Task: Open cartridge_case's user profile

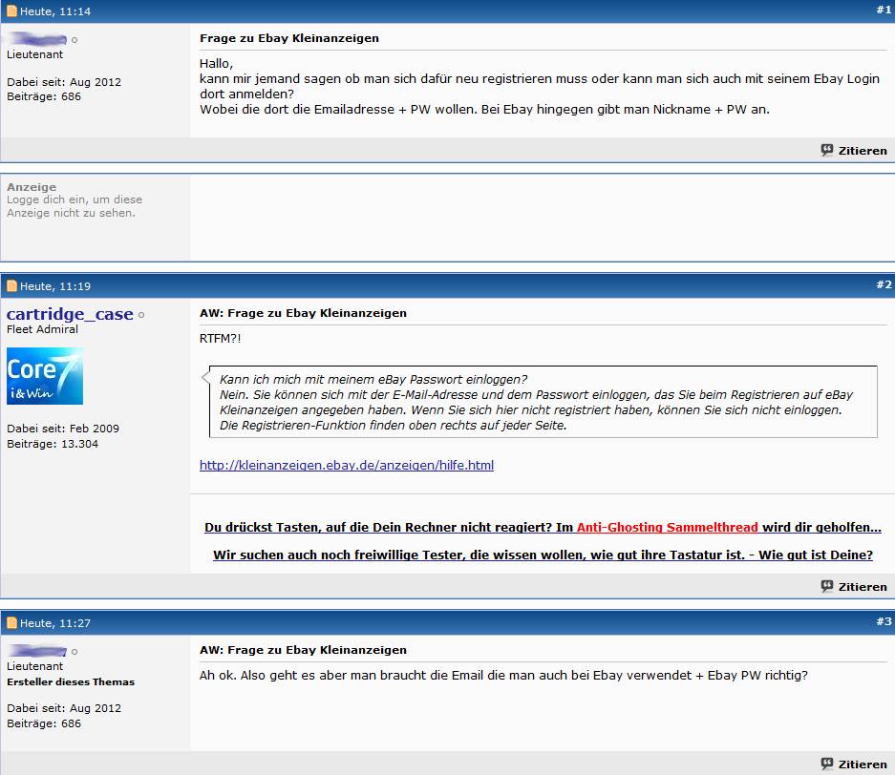Action: (x=70, y=314)
